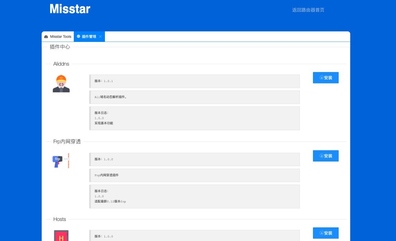Viewport: 396px width, 241px height.
Task: Open the 返回路由器首页 link
Action: (x=308, y=10)
